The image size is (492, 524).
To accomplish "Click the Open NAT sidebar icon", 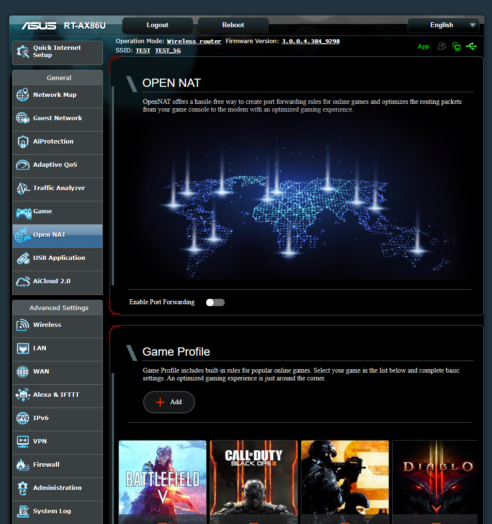I will 23,235.
